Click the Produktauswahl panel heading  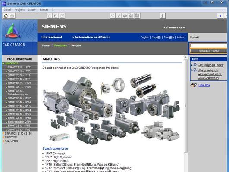pyautogui.click(x=19, y=59)
